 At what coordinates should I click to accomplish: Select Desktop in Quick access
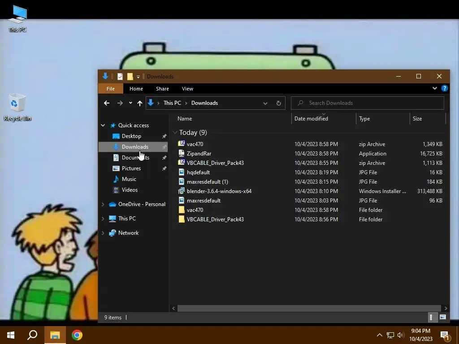pyautogui.click(x=131, y=136)
